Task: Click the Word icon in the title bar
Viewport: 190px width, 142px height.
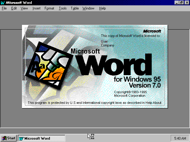Action: (3, 3)
